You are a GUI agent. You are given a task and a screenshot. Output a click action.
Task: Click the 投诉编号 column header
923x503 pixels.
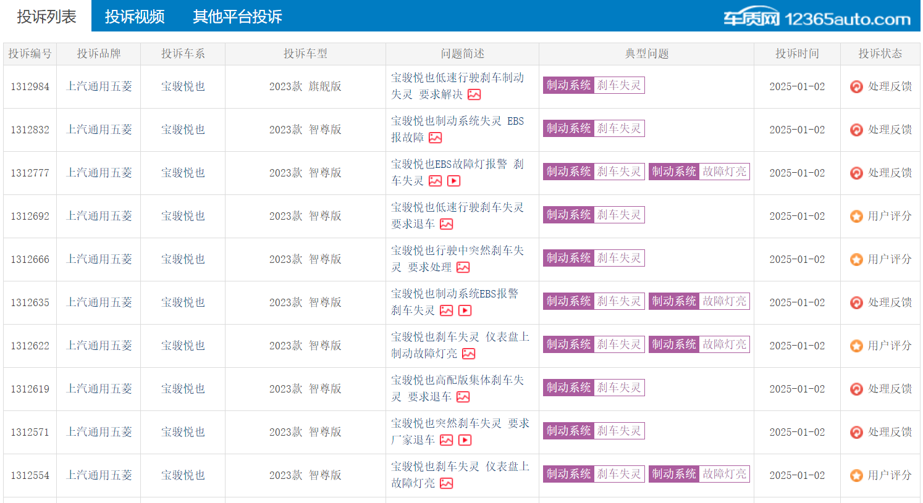tap(30, 54)
